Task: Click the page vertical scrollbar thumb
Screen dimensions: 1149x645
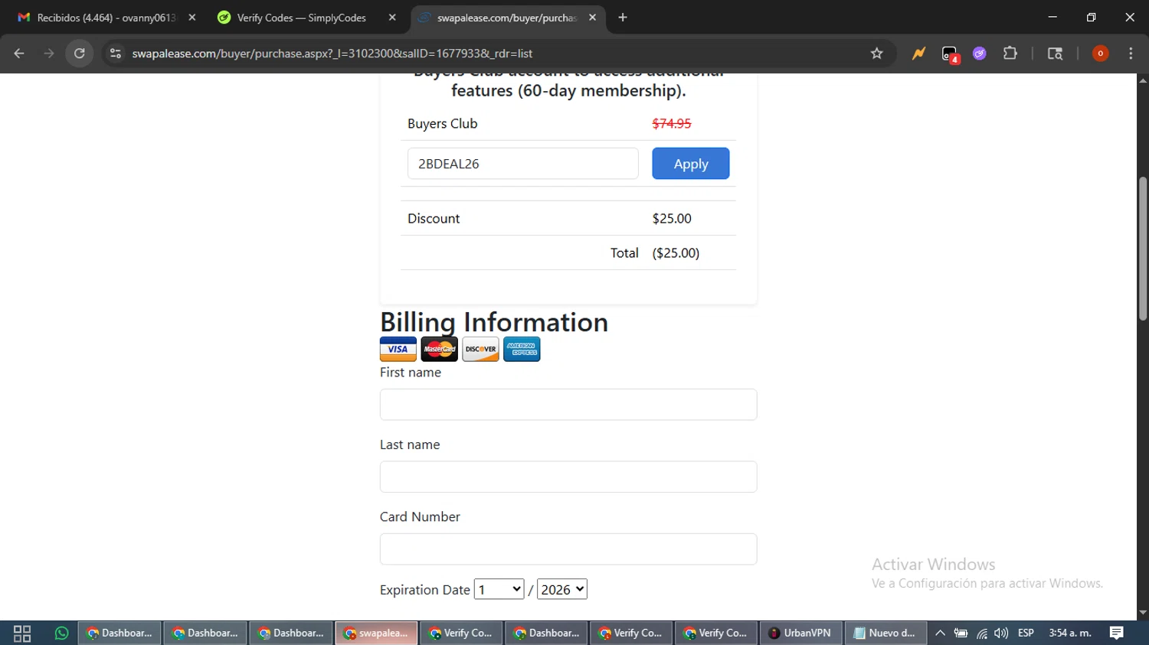Action: [1143, 249]
